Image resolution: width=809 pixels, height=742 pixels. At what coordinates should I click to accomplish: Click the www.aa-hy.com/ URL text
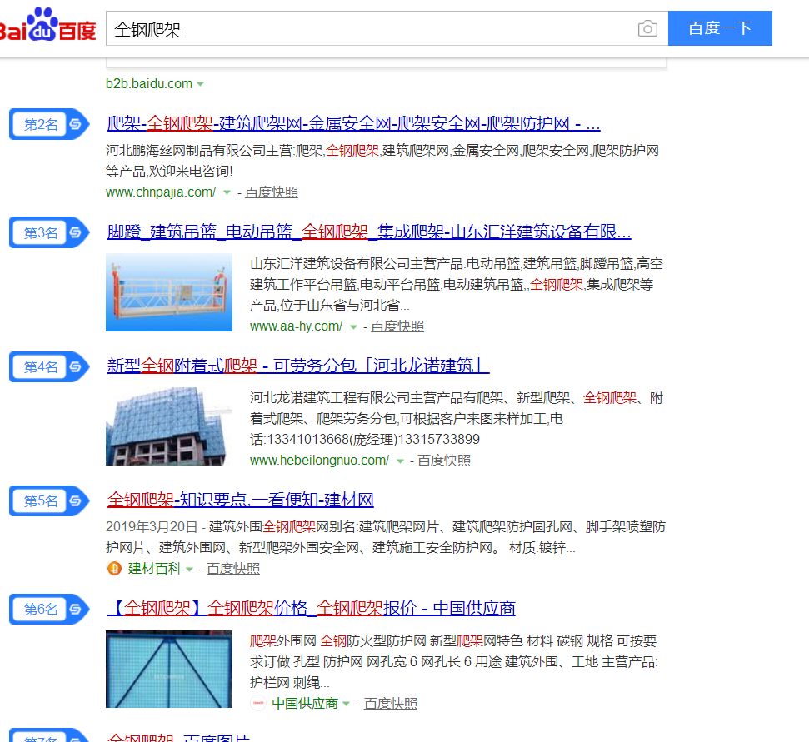[296, 326]
